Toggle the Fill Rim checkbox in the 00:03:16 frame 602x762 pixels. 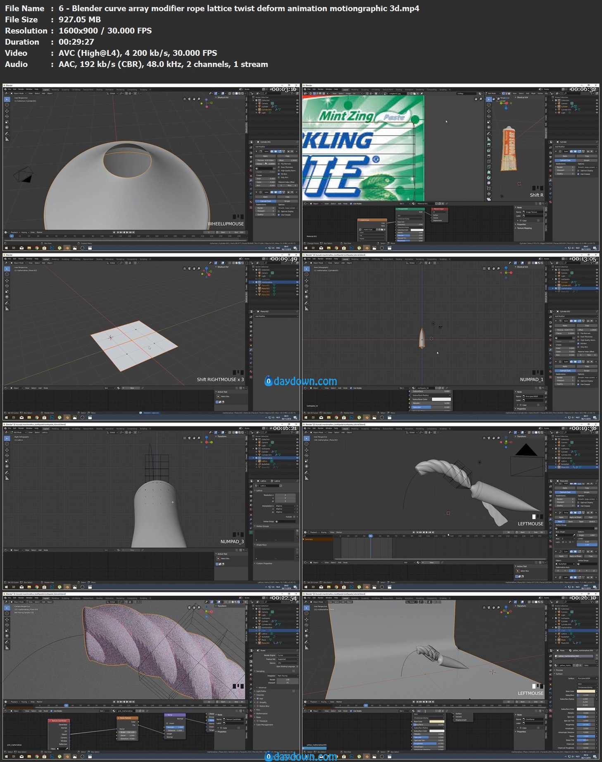coord(279,174)
